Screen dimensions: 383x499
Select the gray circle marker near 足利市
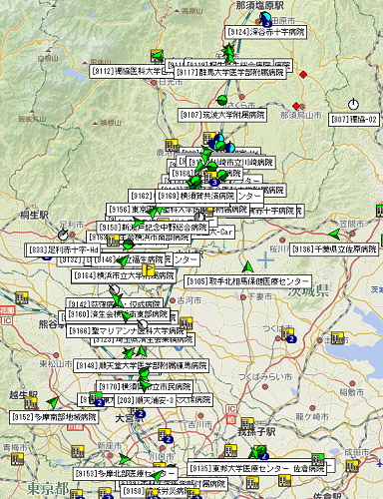(x=63, y=235)
